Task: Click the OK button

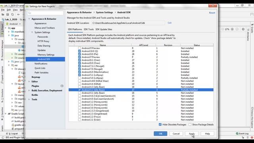Action: (160, 133)
